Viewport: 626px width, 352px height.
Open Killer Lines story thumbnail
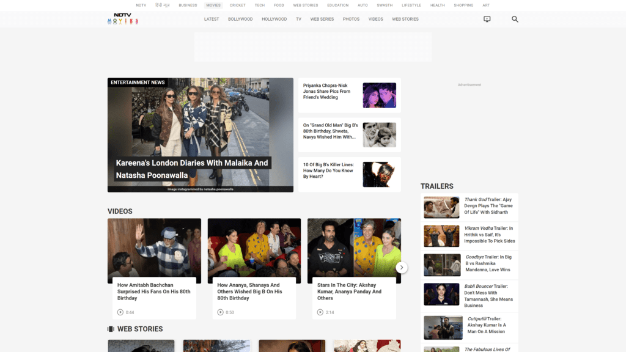coord(379,174)
